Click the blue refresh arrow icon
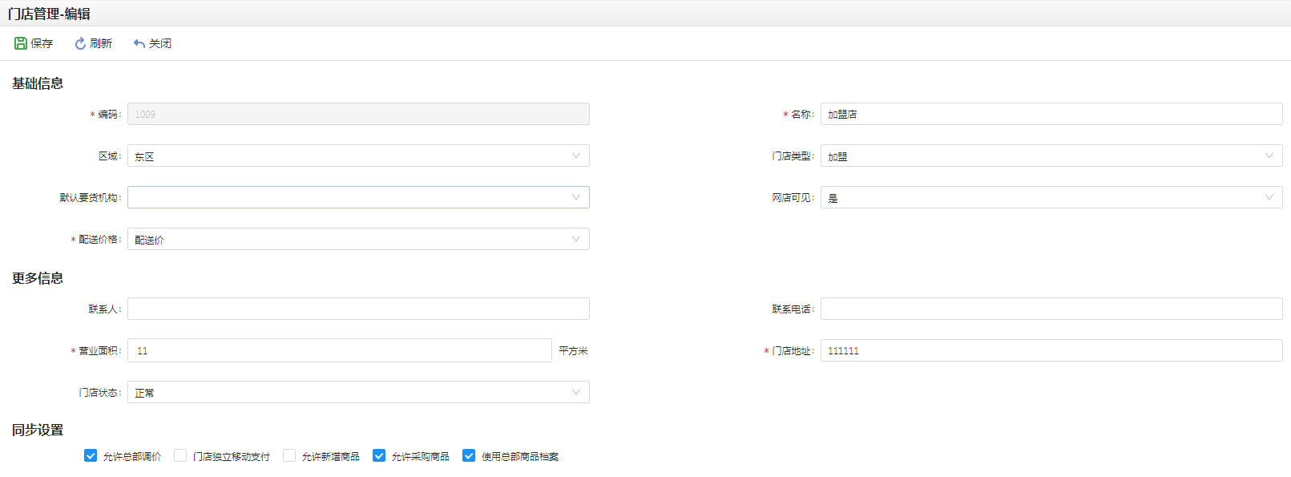Image resolution: width=1291 pixels, height=477 pixels. [x=80, y=43]
